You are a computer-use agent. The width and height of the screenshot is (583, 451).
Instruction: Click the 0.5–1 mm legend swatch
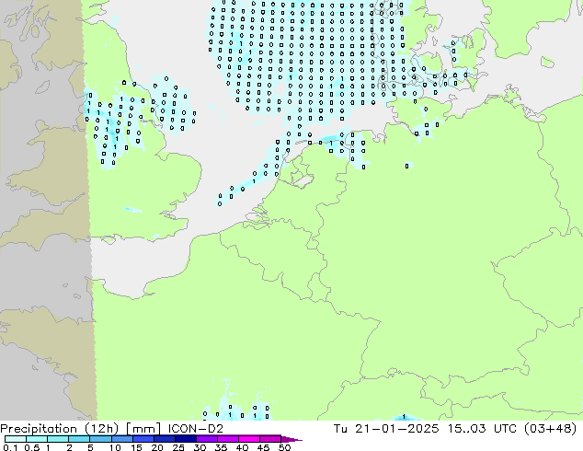[37, 439]
